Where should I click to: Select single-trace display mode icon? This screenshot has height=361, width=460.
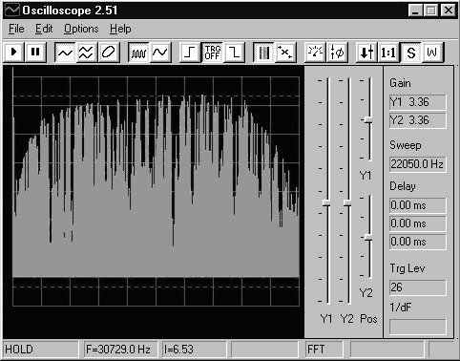(x=65, y=53)
